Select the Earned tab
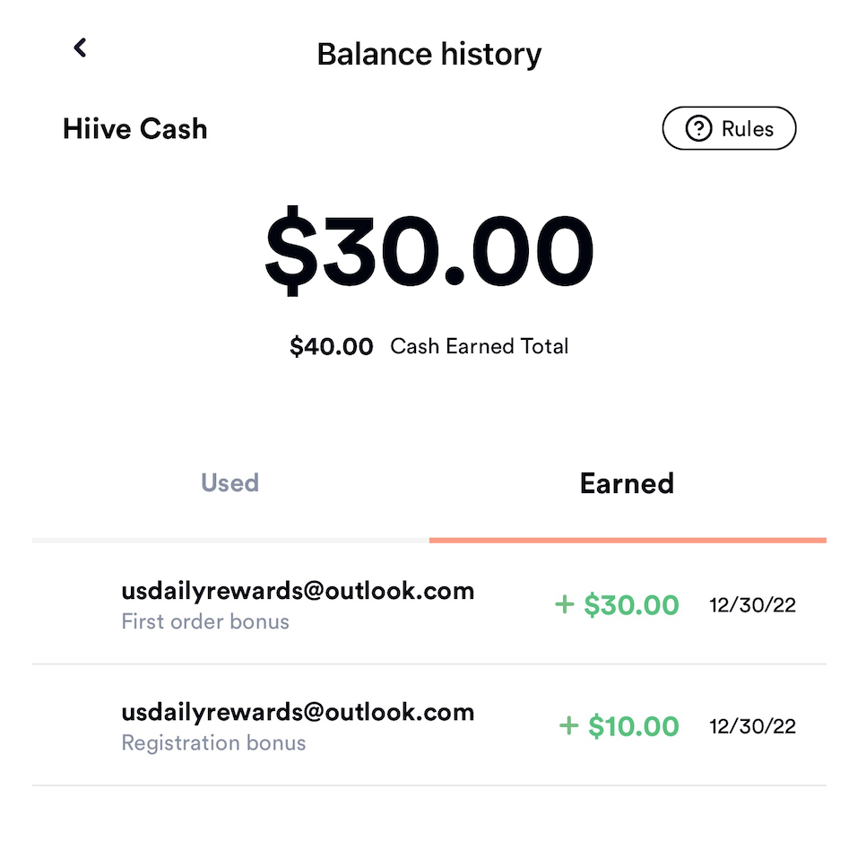The height and width of the screenshot is (841, 866). 627,483
